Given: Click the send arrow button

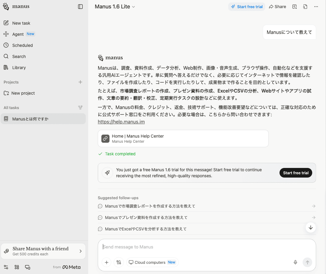Looking at the screenshot, I should [x=307, y=262].
